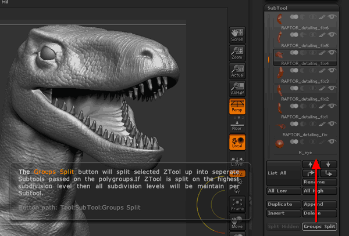Screen dimensions: 349x236
Task: Click the R_eye subtool label
Action: click(305, 153)
